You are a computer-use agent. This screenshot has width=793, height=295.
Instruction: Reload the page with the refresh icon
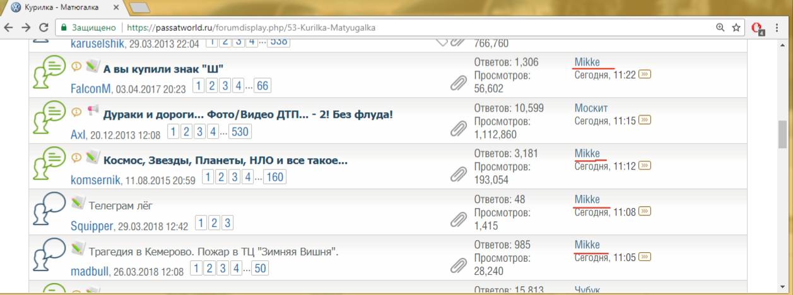44,28
